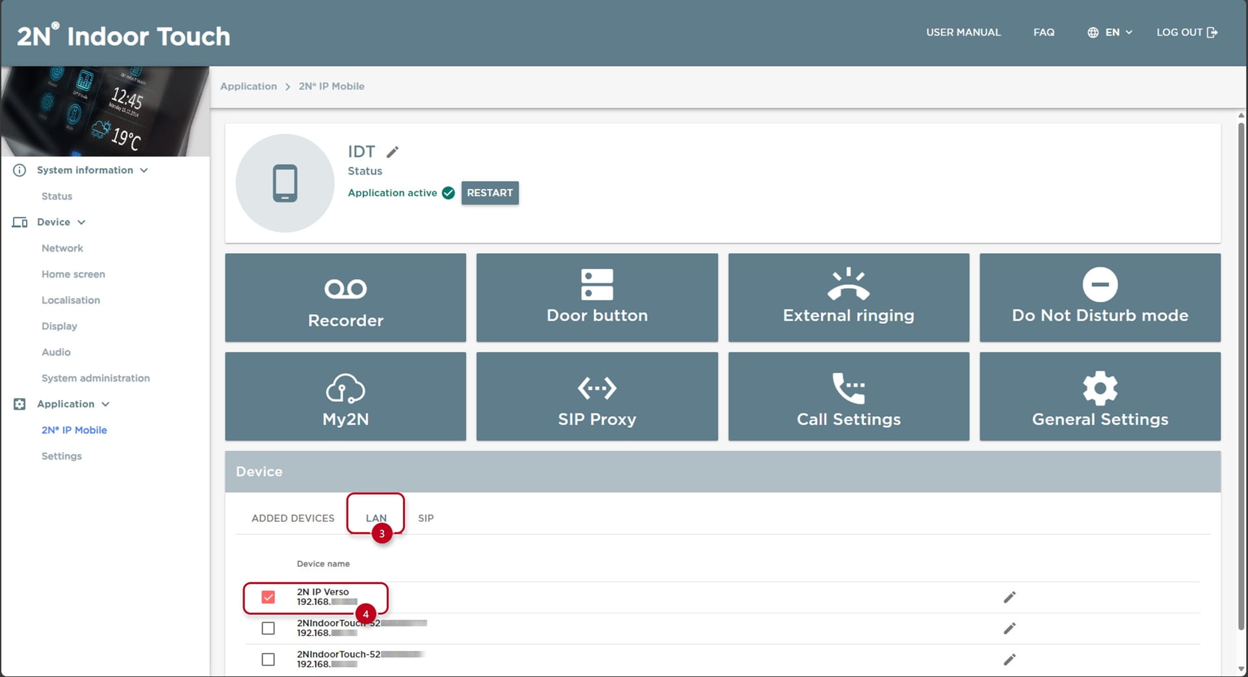Click the Device name column header

[323, 563]
